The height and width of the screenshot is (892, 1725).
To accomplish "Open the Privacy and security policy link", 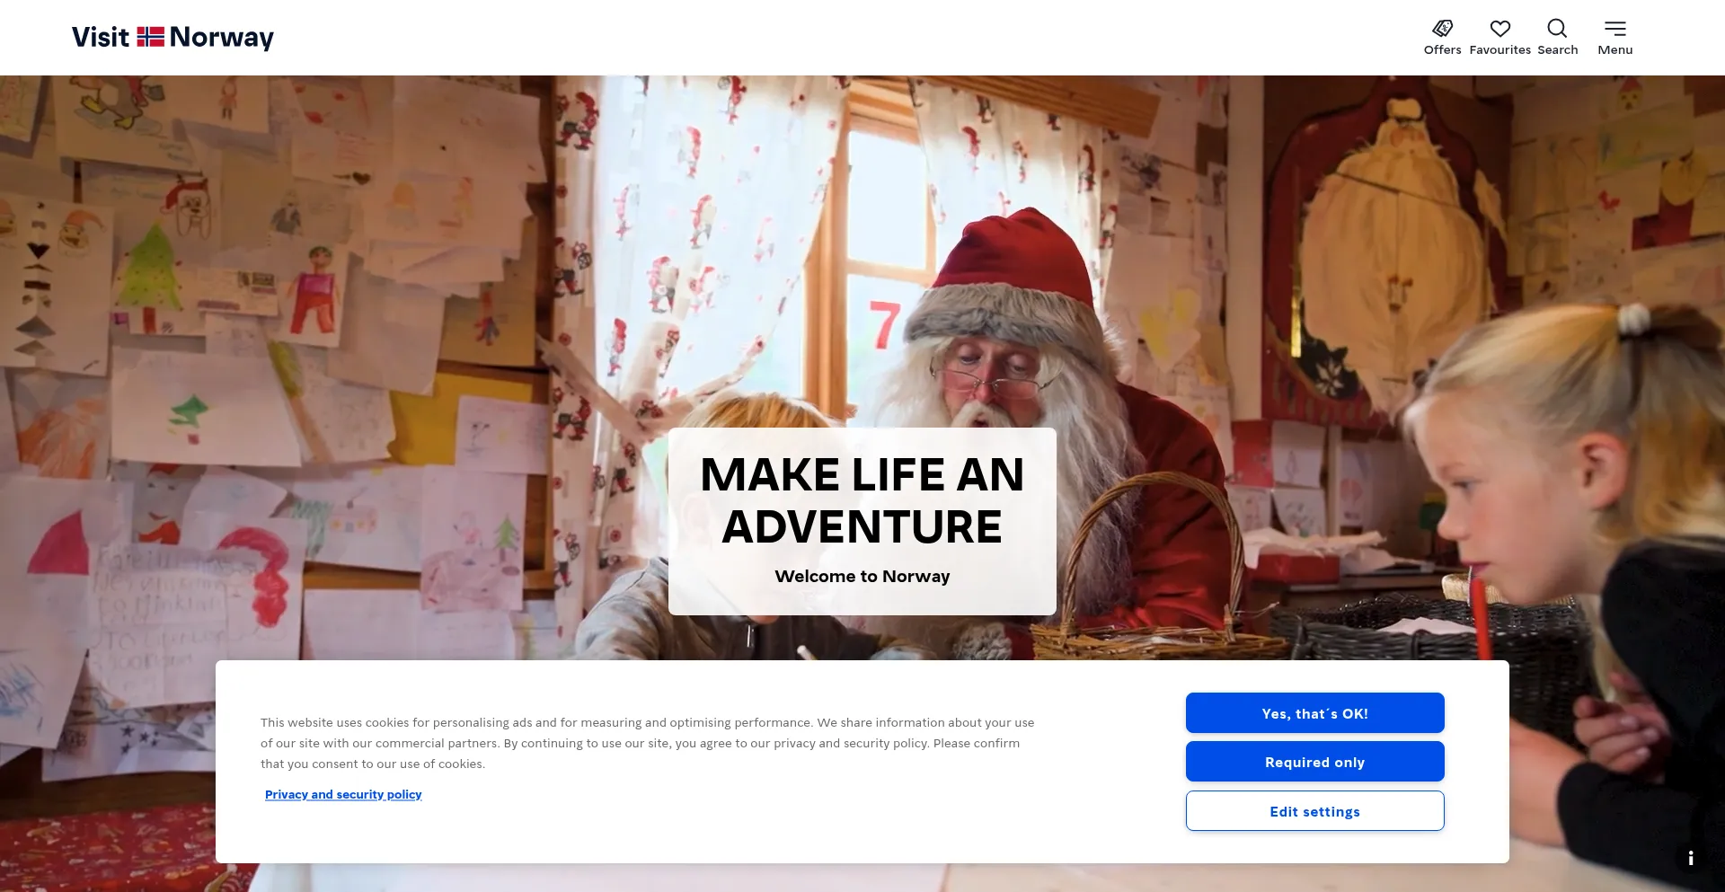I will tap(343, 794).
